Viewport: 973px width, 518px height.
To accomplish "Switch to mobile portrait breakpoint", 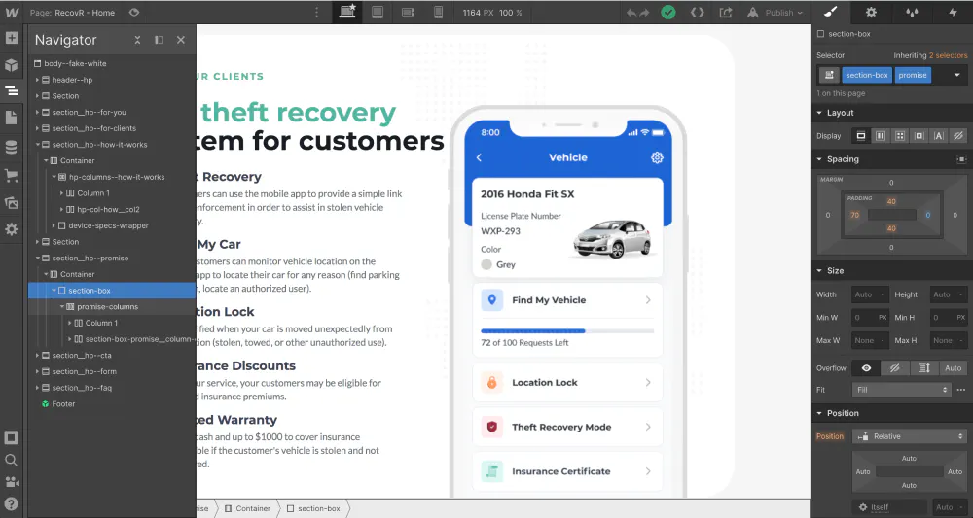I will tap(438, 13).
